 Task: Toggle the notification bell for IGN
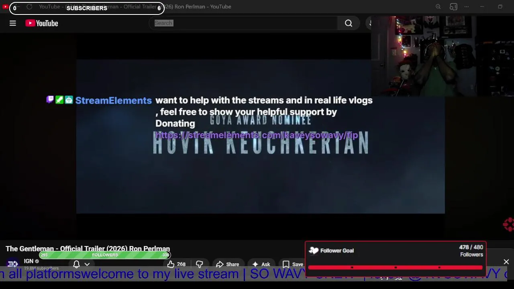click(76, 264)
